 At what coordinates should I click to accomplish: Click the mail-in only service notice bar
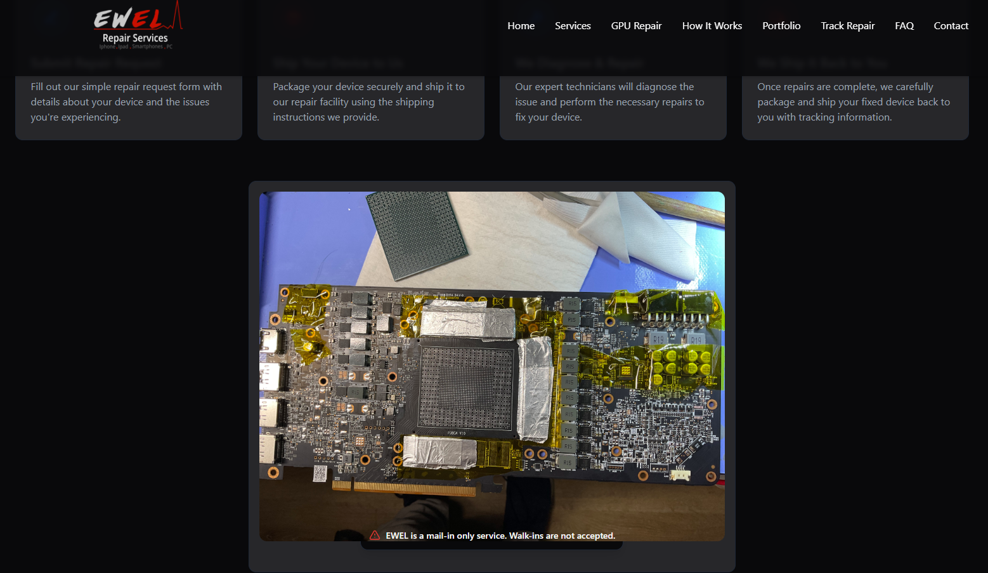coord(491,535)
